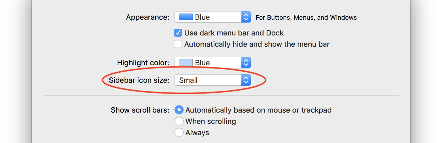Click the "Sidebar icon size:" label

(x=139, y=80)
